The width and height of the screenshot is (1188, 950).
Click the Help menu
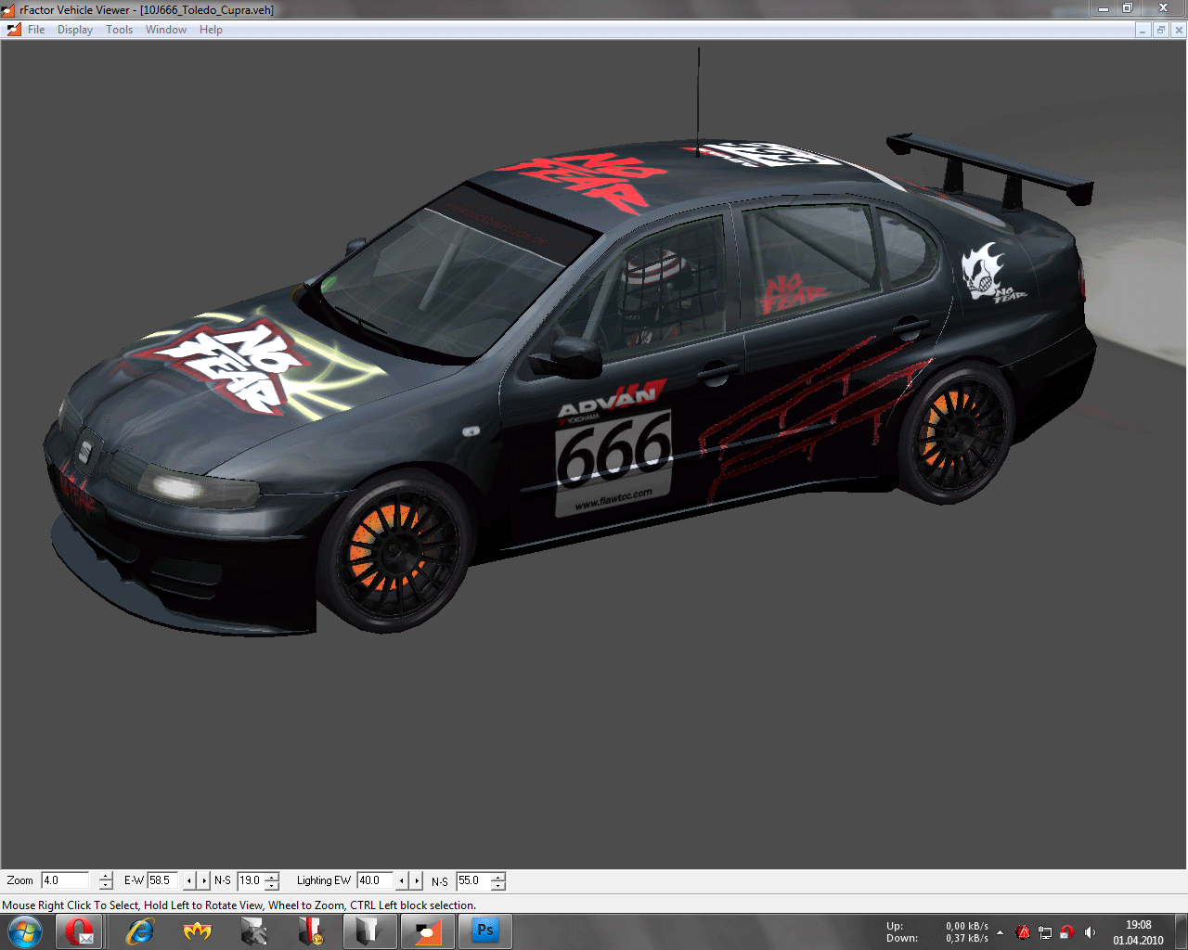[x=211, y=30]
